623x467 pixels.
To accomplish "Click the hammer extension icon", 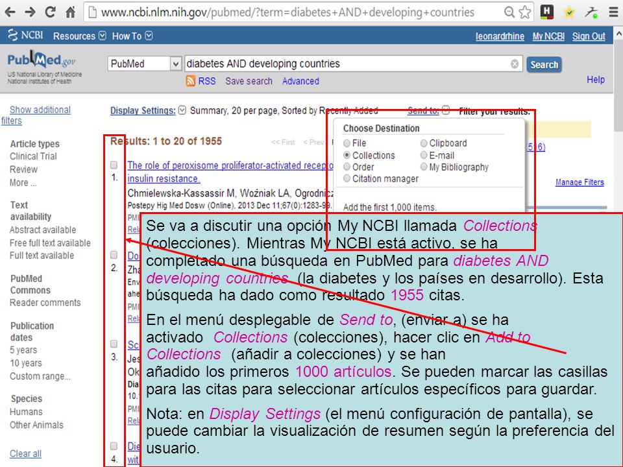I will [591, 12].
